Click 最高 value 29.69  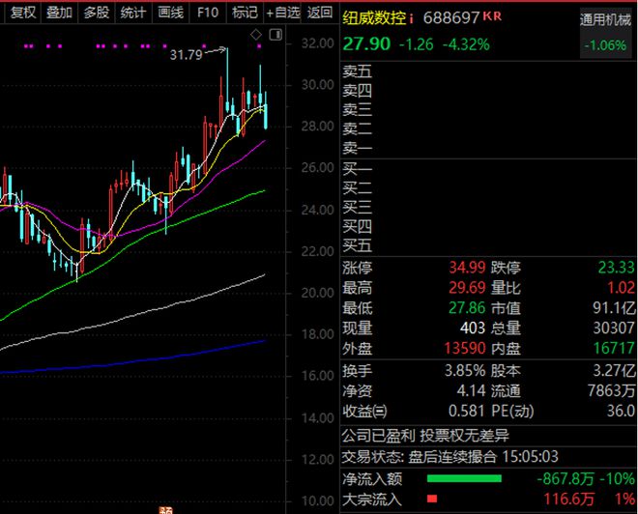pos(467,288)
